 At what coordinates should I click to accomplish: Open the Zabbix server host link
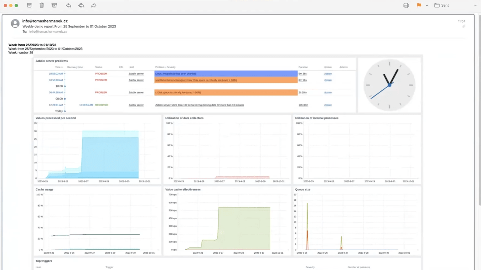(136, 74)
